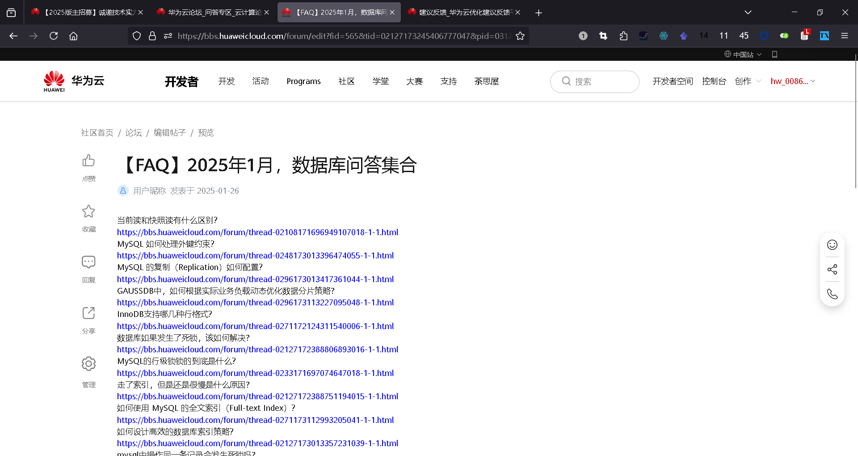Open the browser extensions puzzle icon
Viewport: 858px width, 456px height.
coord(623,36)
